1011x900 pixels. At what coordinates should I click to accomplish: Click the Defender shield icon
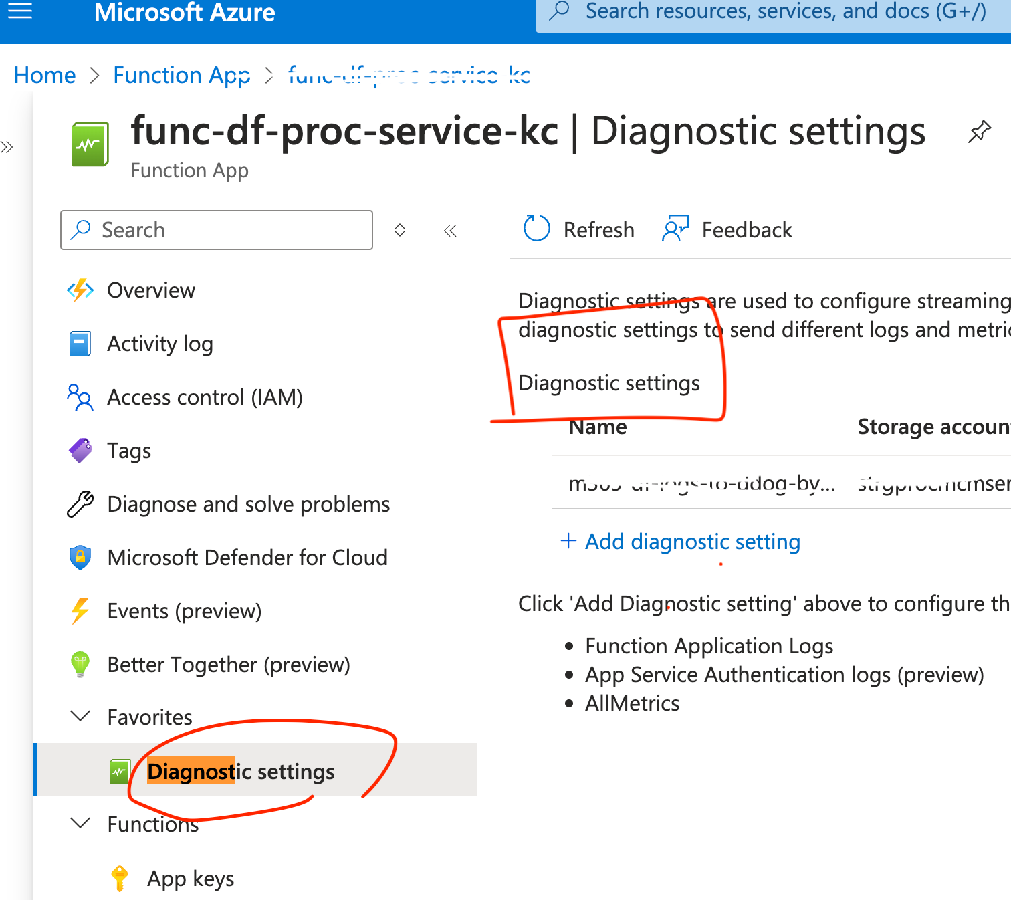click(80, 558)
